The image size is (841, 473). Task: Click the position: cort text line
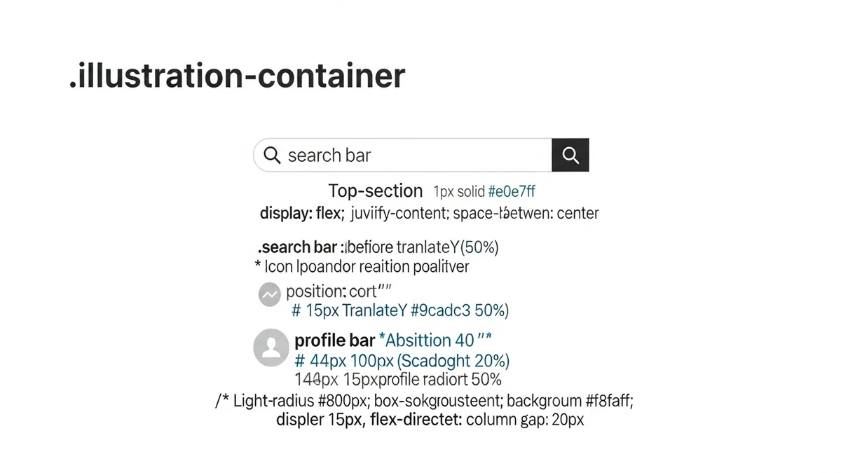pyautogui.click(x=339, y=292)
